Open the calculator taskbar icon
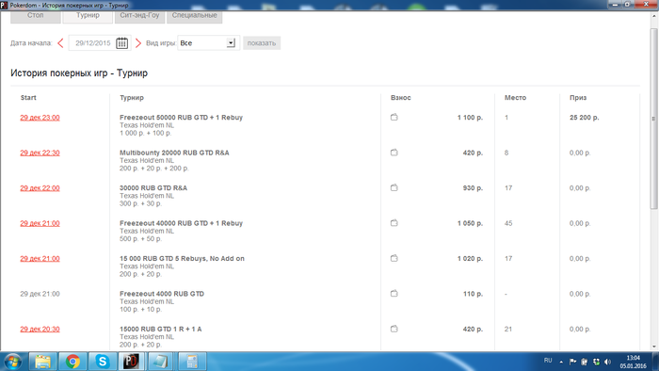Image resolution: width=659 pixels, height=371 pixels. click(x=192, y=362)
